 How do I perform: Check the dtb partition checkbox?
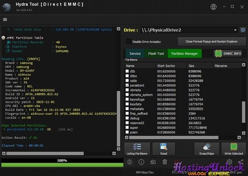pyautogui.click(x=127, y=71)
